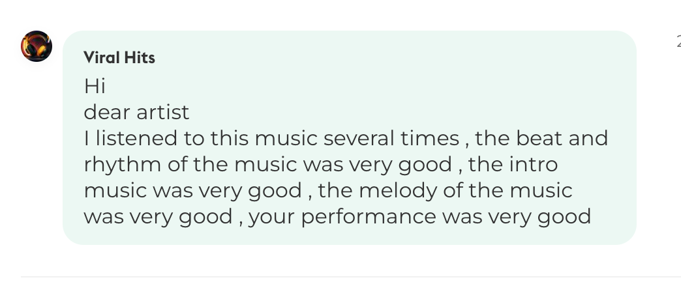Click the word "rhythm" in the message
Screen dimensions: 681x284
coord(123,164)
